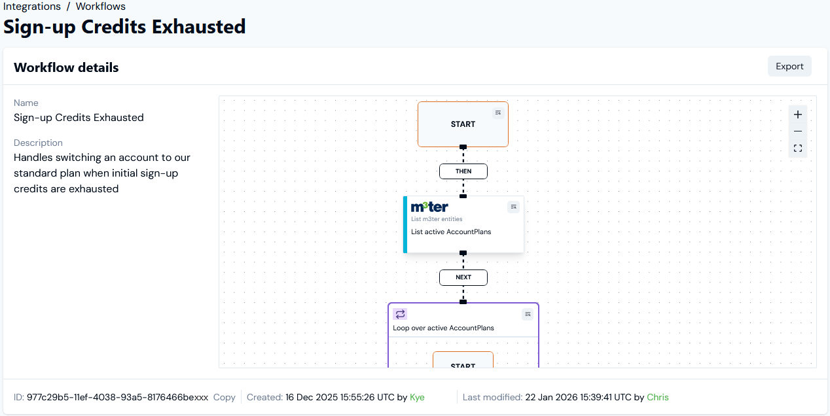
Task: Click the fit view fullscreen icon
Action: point(798,148)
